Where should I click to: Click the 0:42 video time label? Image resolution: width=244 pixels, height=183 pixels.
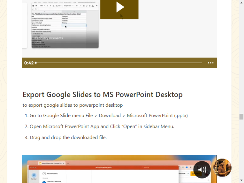pos(29,63)
